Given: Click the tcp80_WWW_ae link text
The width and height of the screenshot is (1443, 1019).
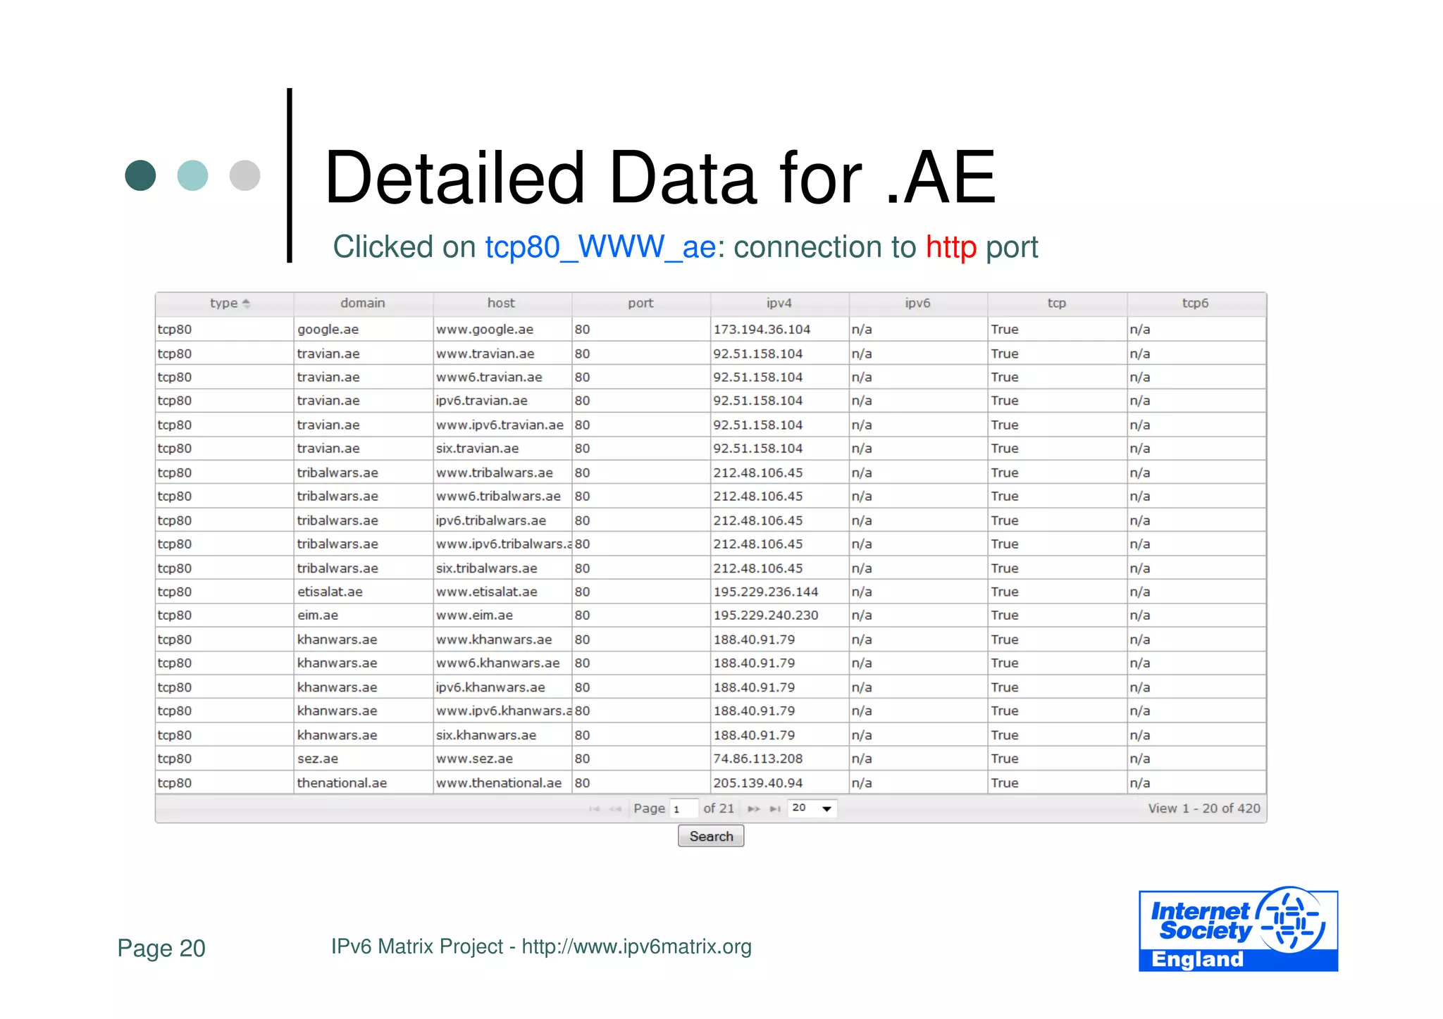Looking at the screenshot, I should [600, 248].
